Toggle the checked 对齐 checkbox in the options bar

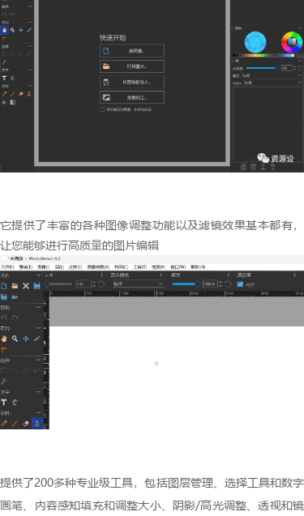tap(240, 284)
